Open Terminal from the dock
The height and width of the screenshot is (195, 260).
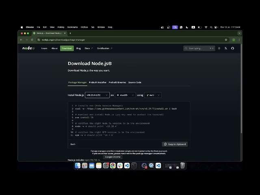pyautogui.click(x=134, y=165)
